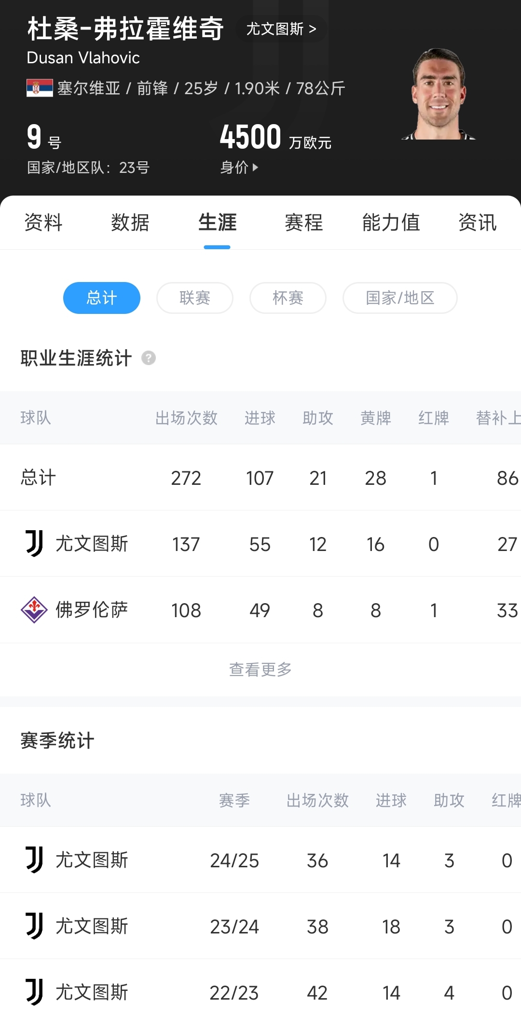Switch to the 数据 tab

point(130,223)
